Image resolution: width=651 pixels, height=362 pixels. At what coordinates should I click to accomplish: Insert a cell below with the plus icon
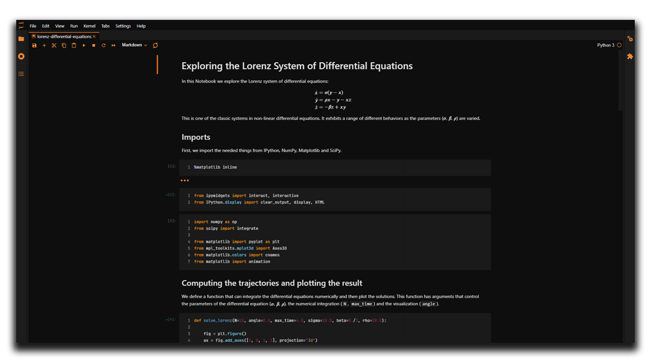tap(44, 45)
